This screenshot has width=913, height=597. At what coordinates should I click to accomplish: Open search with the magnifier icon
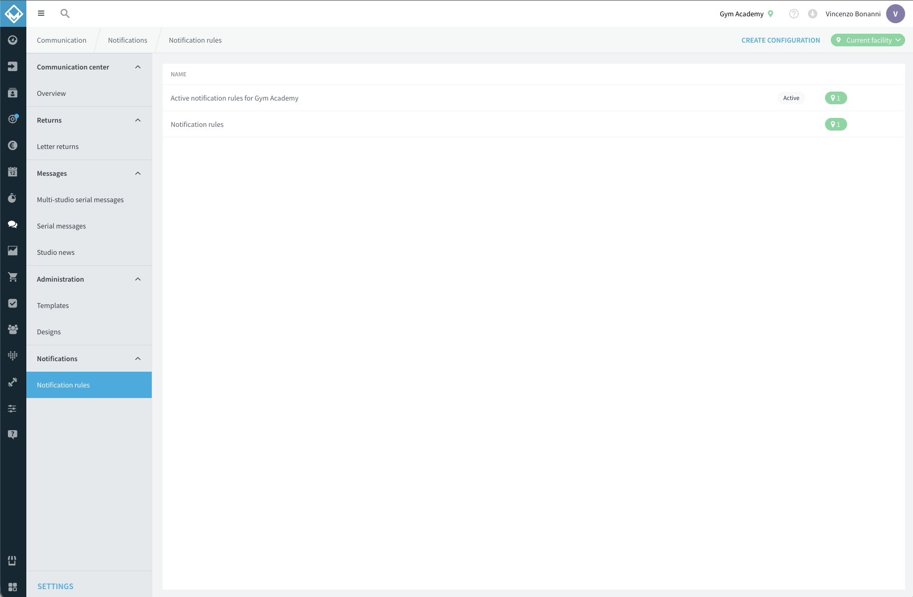[x=65, y=14]
